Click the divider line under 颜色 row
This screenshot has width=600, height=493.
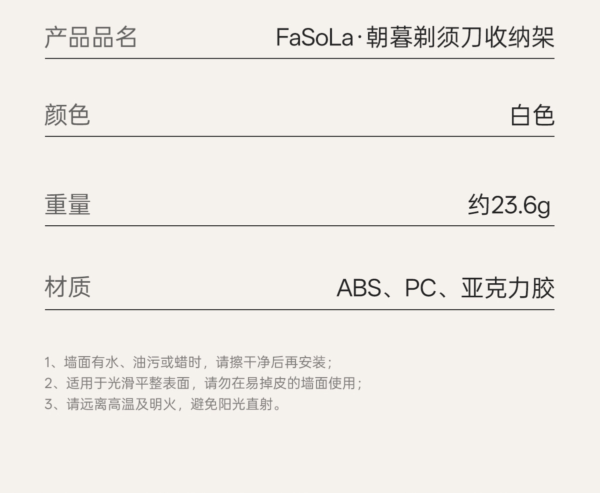[x=299, y=136]
